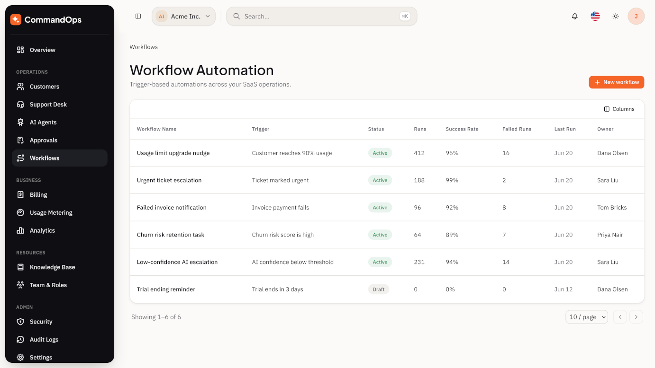The image size is (655, 368).
Task: Sort by the Success Rate header
Action: (462, 129)
